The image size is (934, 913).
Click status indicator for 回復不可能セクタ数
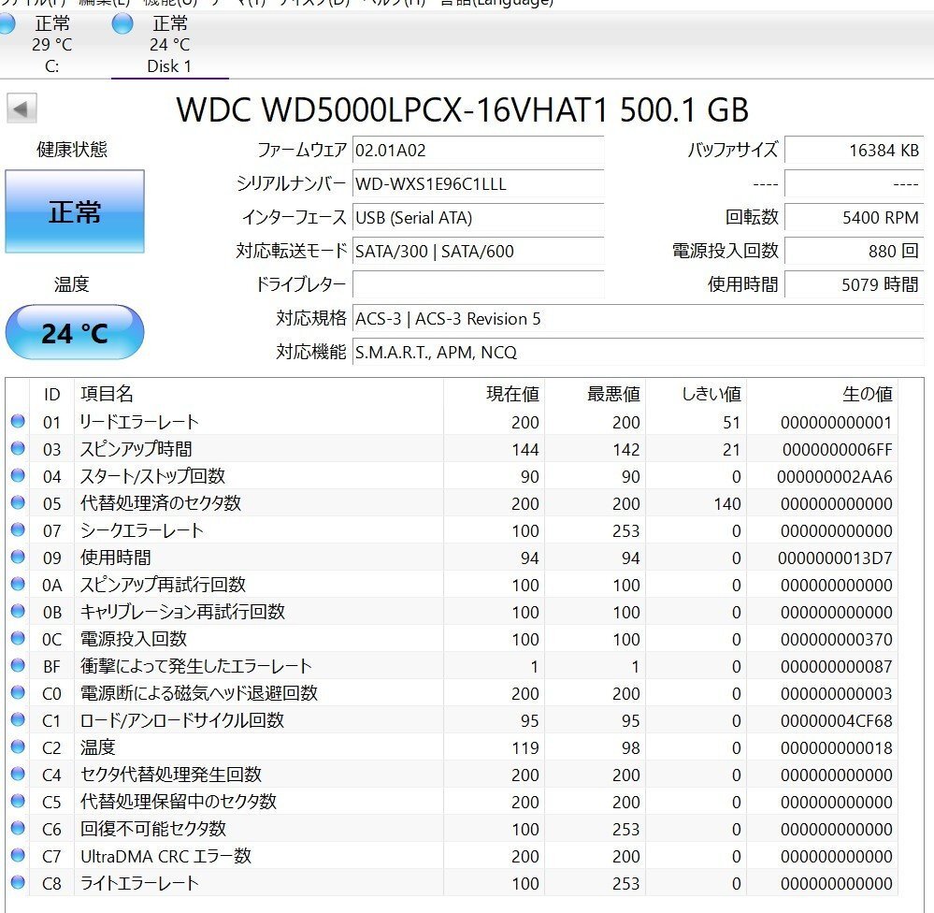(16, 829)
